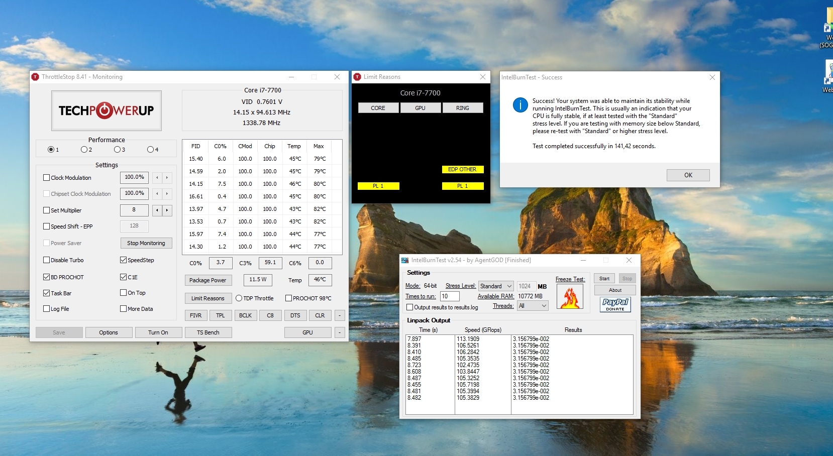Click the IntelBurnTest title bar icon

tap(405, 260)
